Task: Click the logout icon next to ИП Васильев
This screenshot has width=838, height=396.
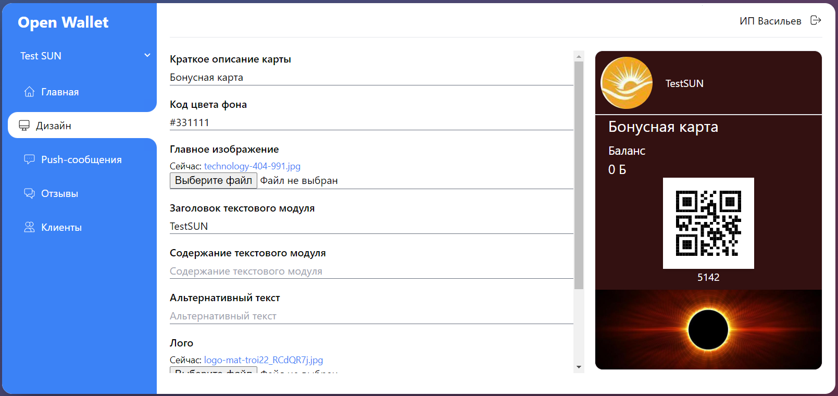Action: point(816,20)
